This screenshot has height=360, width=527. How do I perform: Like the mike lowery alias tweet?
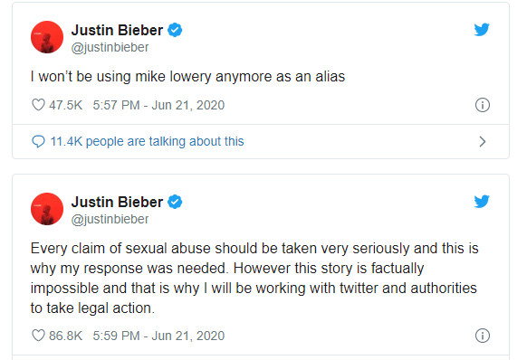coord(38,105)
